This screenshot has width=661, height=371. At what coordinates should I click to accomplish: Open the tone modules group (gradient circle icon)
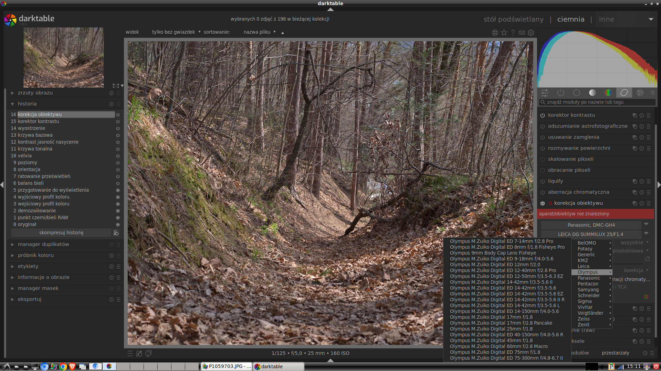[x=592, y=93]
